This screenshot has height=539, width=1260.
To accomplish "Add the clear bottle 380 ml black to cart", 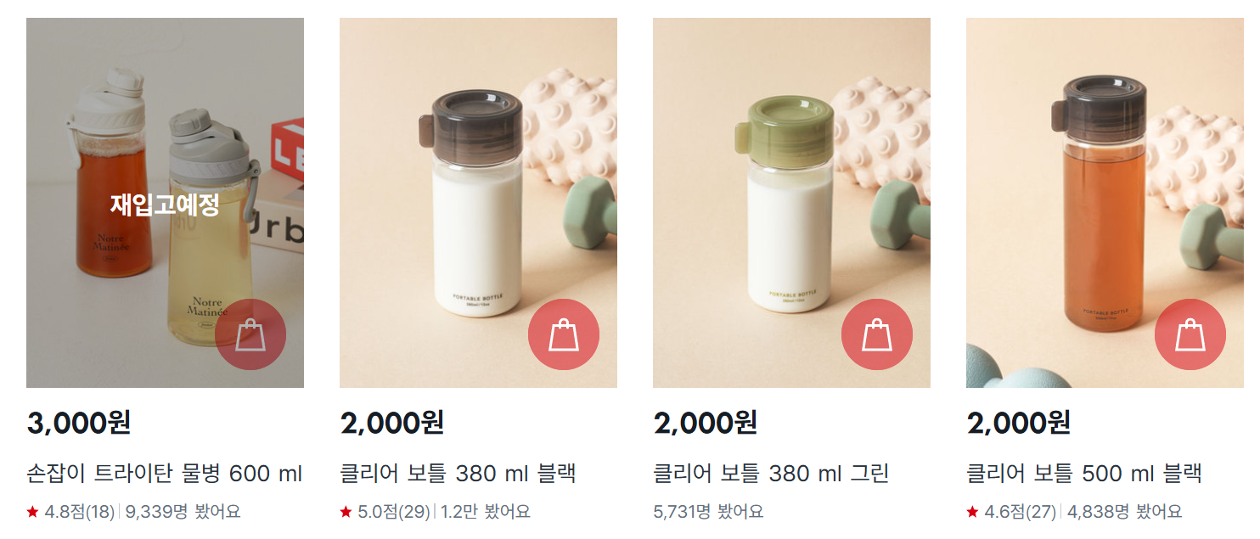I will pyautogui.click(x=564, y=334).
